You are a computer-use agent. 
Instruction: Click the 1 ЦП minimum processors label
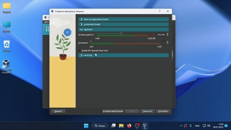91,47
